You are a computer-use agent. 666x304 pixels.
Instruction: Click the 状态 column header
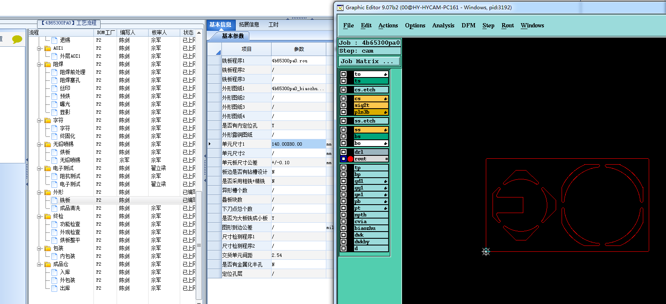(188, 33)
